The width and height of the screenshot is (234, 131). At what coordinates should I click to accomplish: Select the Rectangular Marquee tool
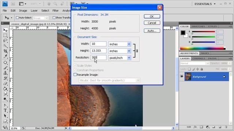point(5,35)
